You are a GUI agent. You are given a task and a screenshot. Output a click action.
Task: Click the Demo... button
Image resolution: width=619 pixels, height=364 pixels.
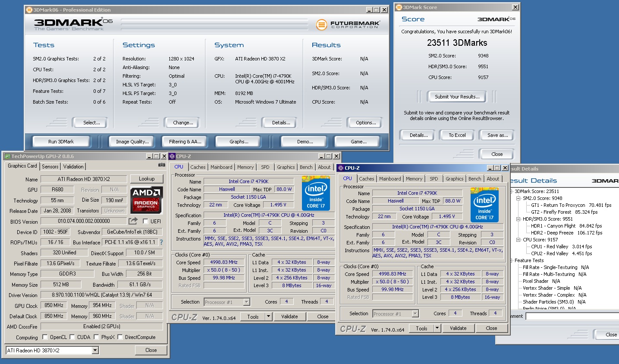305,142
